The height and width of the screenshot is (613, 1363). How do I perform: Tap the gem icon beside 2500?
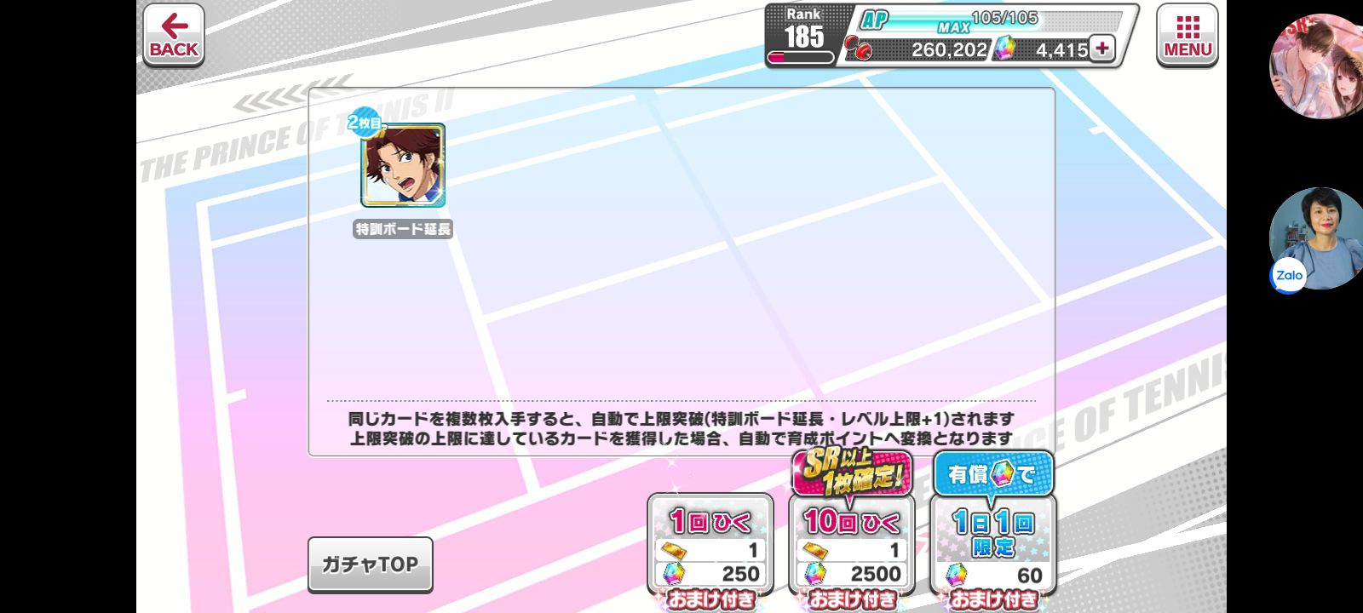click(815, 573)
